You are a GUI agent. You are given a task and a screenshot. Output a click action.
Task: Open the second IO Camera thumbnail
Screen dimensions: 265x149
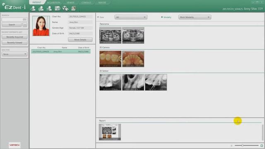click(133, 59)
